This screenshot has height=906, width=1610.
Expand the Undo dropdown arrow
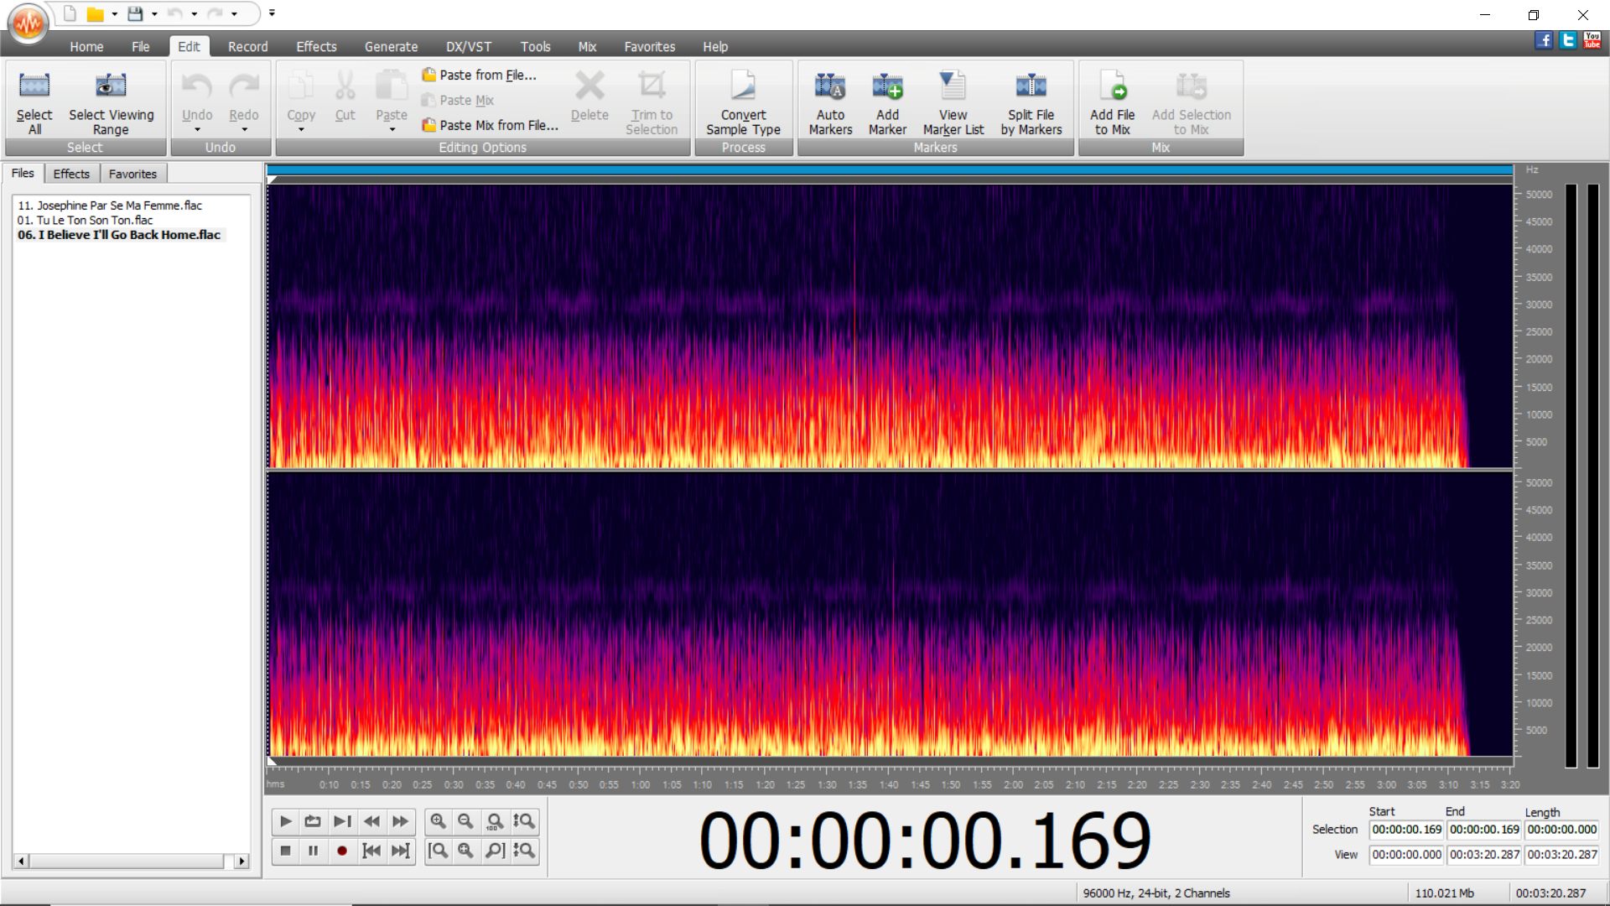click(197, 130)
